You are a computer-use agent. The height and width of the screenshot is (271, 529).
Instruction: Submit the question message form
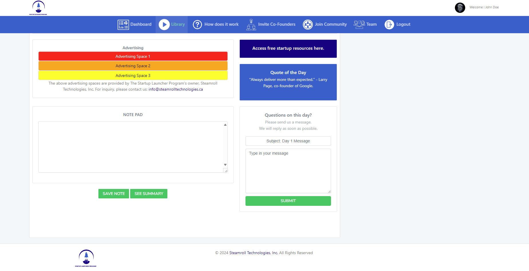click(288, 201)
